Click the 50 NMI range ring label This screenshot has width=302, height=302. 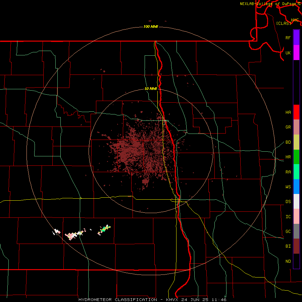tap(151, 89)
